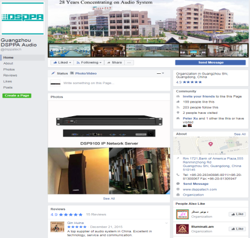Open the black column speaker photo
The height and width of the screenshot is (238, 250).
click(78, 171)
